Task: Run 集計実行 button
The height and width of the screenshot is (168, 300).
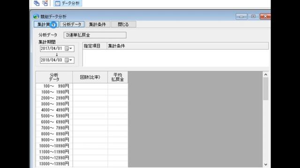Action: point(46,24)
